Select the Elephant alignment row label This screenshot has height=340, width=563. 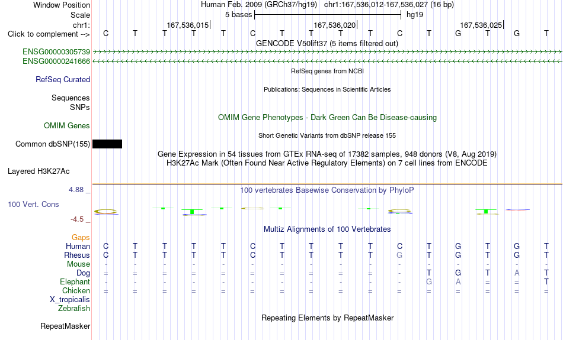75,282
